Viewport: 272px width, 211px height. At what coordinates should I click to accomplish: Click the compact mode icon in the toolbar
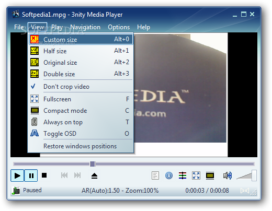210,175
